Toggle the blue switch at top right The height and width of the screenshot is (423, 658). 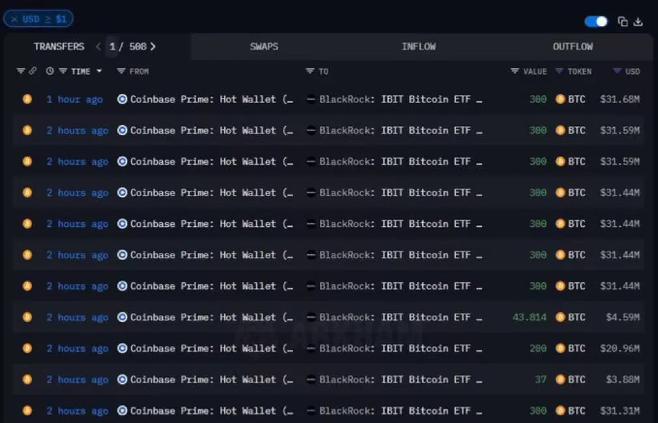[596, 22]
